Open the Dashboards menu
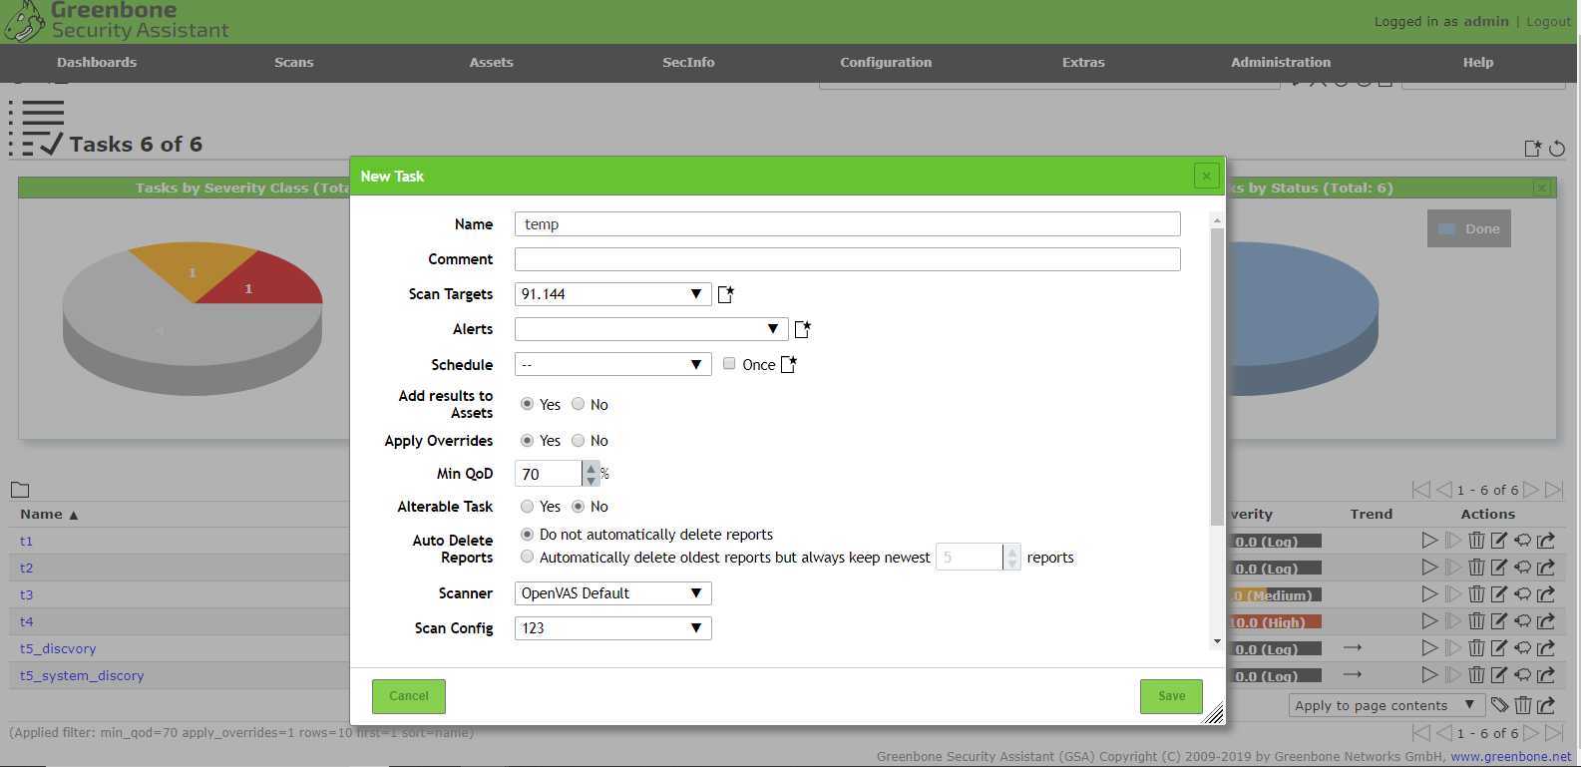 coord(97,62)
